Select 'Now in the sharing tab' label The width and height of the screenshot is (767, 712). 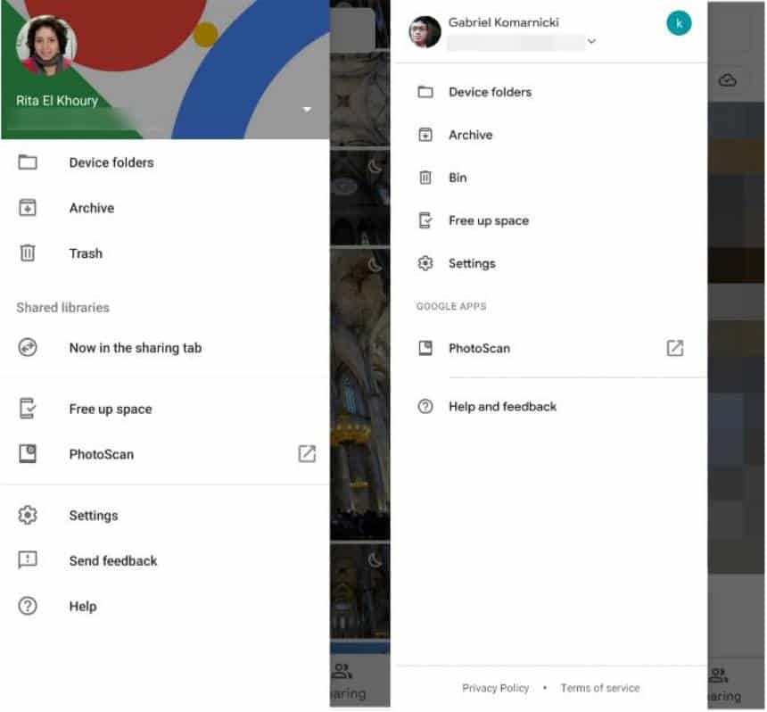pyautogui.click(x=136, y=347)
